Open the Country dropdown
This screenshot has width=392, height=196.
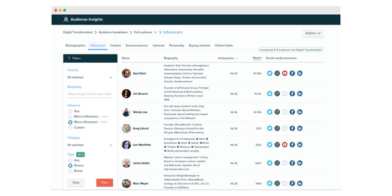click(90, 77)
